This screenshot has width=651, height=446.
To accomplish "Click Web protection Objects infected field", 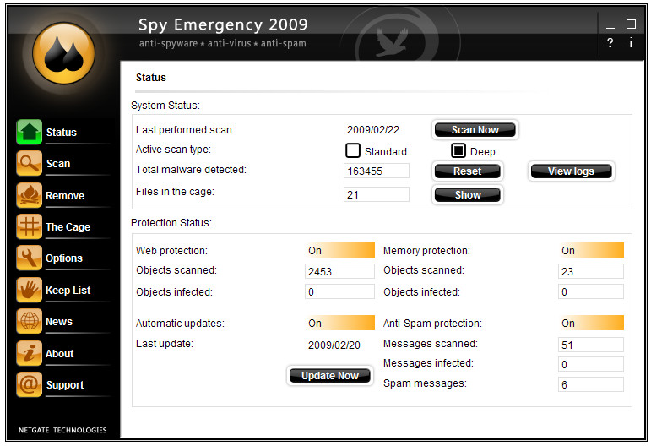I will 339,291.
